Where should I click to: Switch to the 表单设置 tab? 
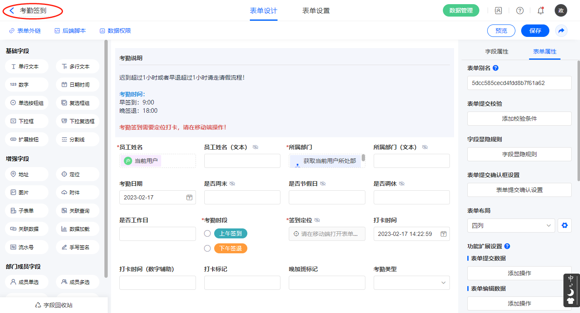tap(316, 11)
